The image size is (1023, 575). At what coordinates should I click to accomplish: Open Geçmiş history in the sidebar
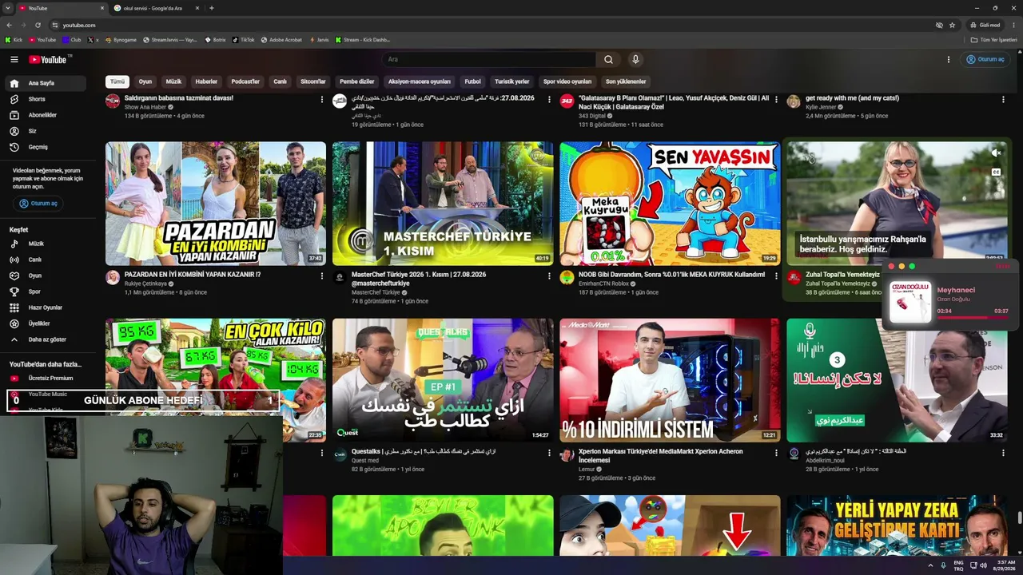46,147
